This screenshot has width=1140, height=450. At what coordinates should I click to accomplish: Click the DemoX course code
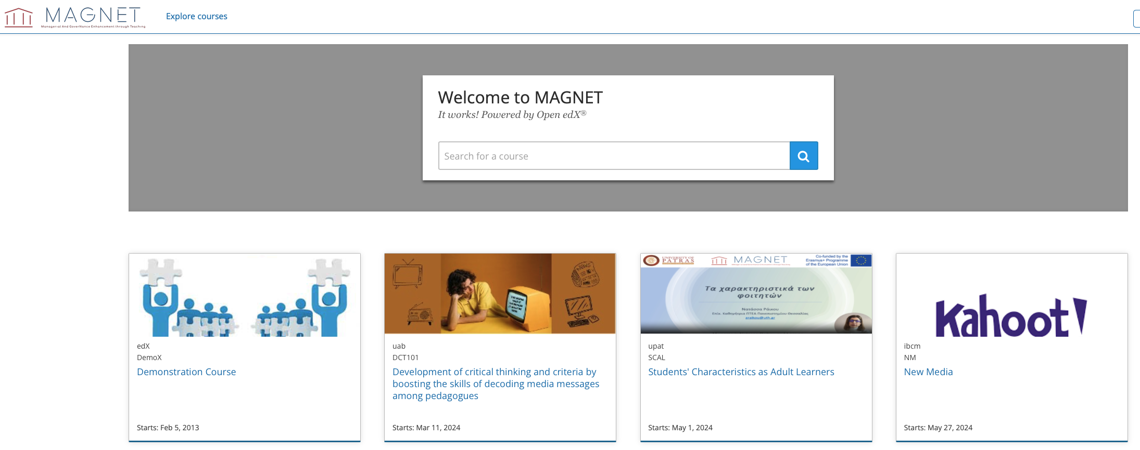[x=149, y=358]
